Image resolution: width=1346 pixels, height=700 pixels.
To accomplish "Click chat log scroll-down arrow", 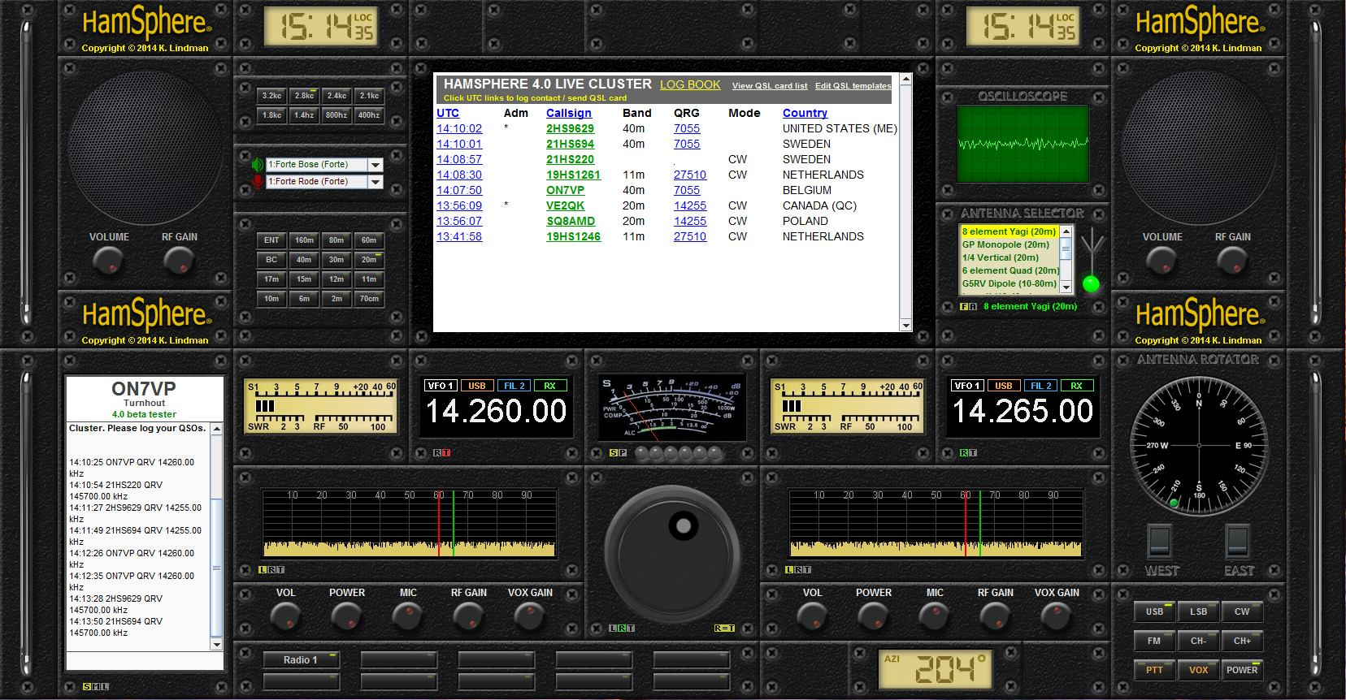I will (x=216, y=645).
